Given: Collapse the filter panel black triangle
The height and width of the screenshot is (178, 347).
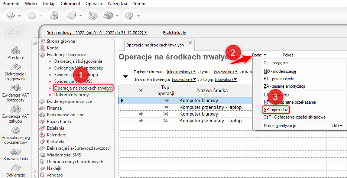Looking at the screenshot, I should 126,77.
